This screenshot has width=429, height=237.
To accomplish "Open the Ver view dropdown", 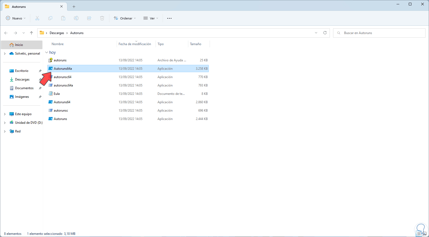I will coord(151,18).
